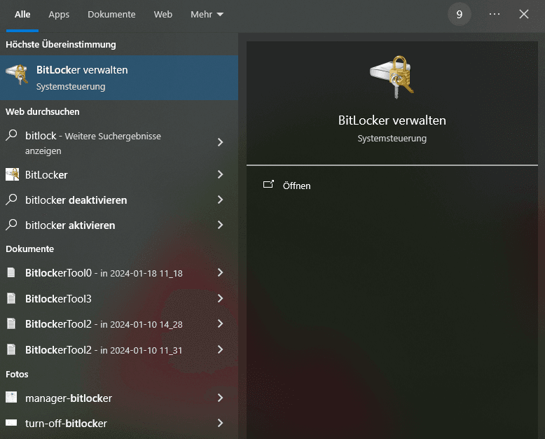Click document icon of BitlockerTool3
This screenshot has height=439, width=545.
pyautogui.click(x=11, y=298)
